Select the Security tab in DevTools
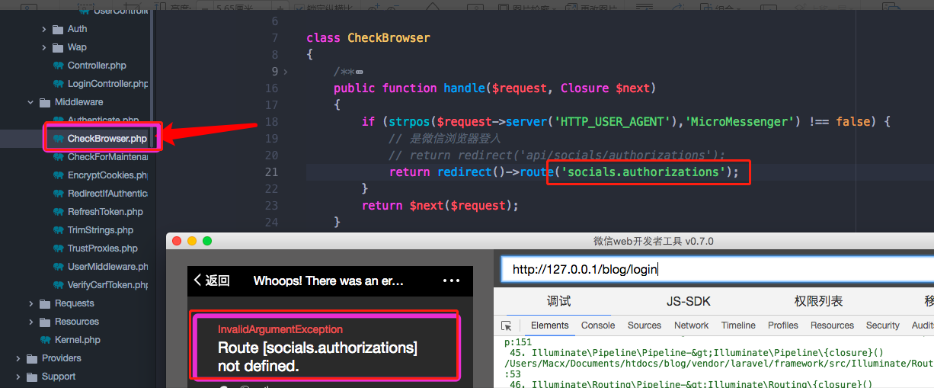 [x=883, y=325]
